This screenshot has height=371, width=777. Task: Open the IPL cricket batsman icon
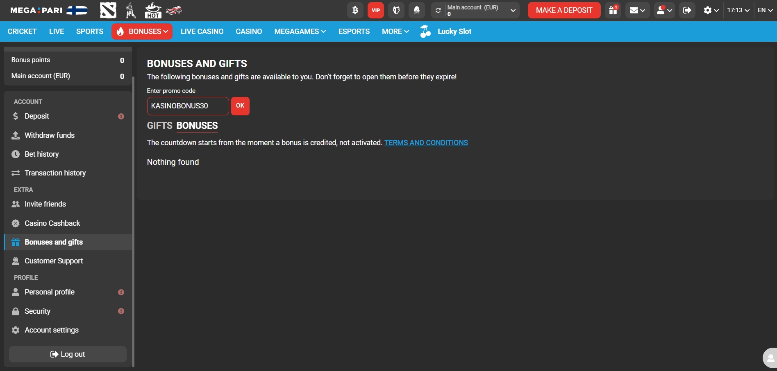[x=131, y=11]
